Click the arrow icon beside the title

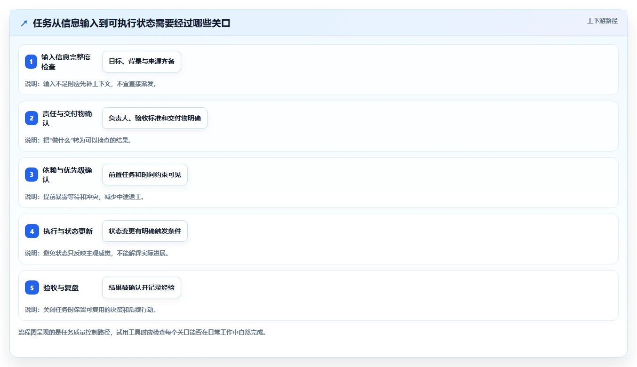click(24, 24)
